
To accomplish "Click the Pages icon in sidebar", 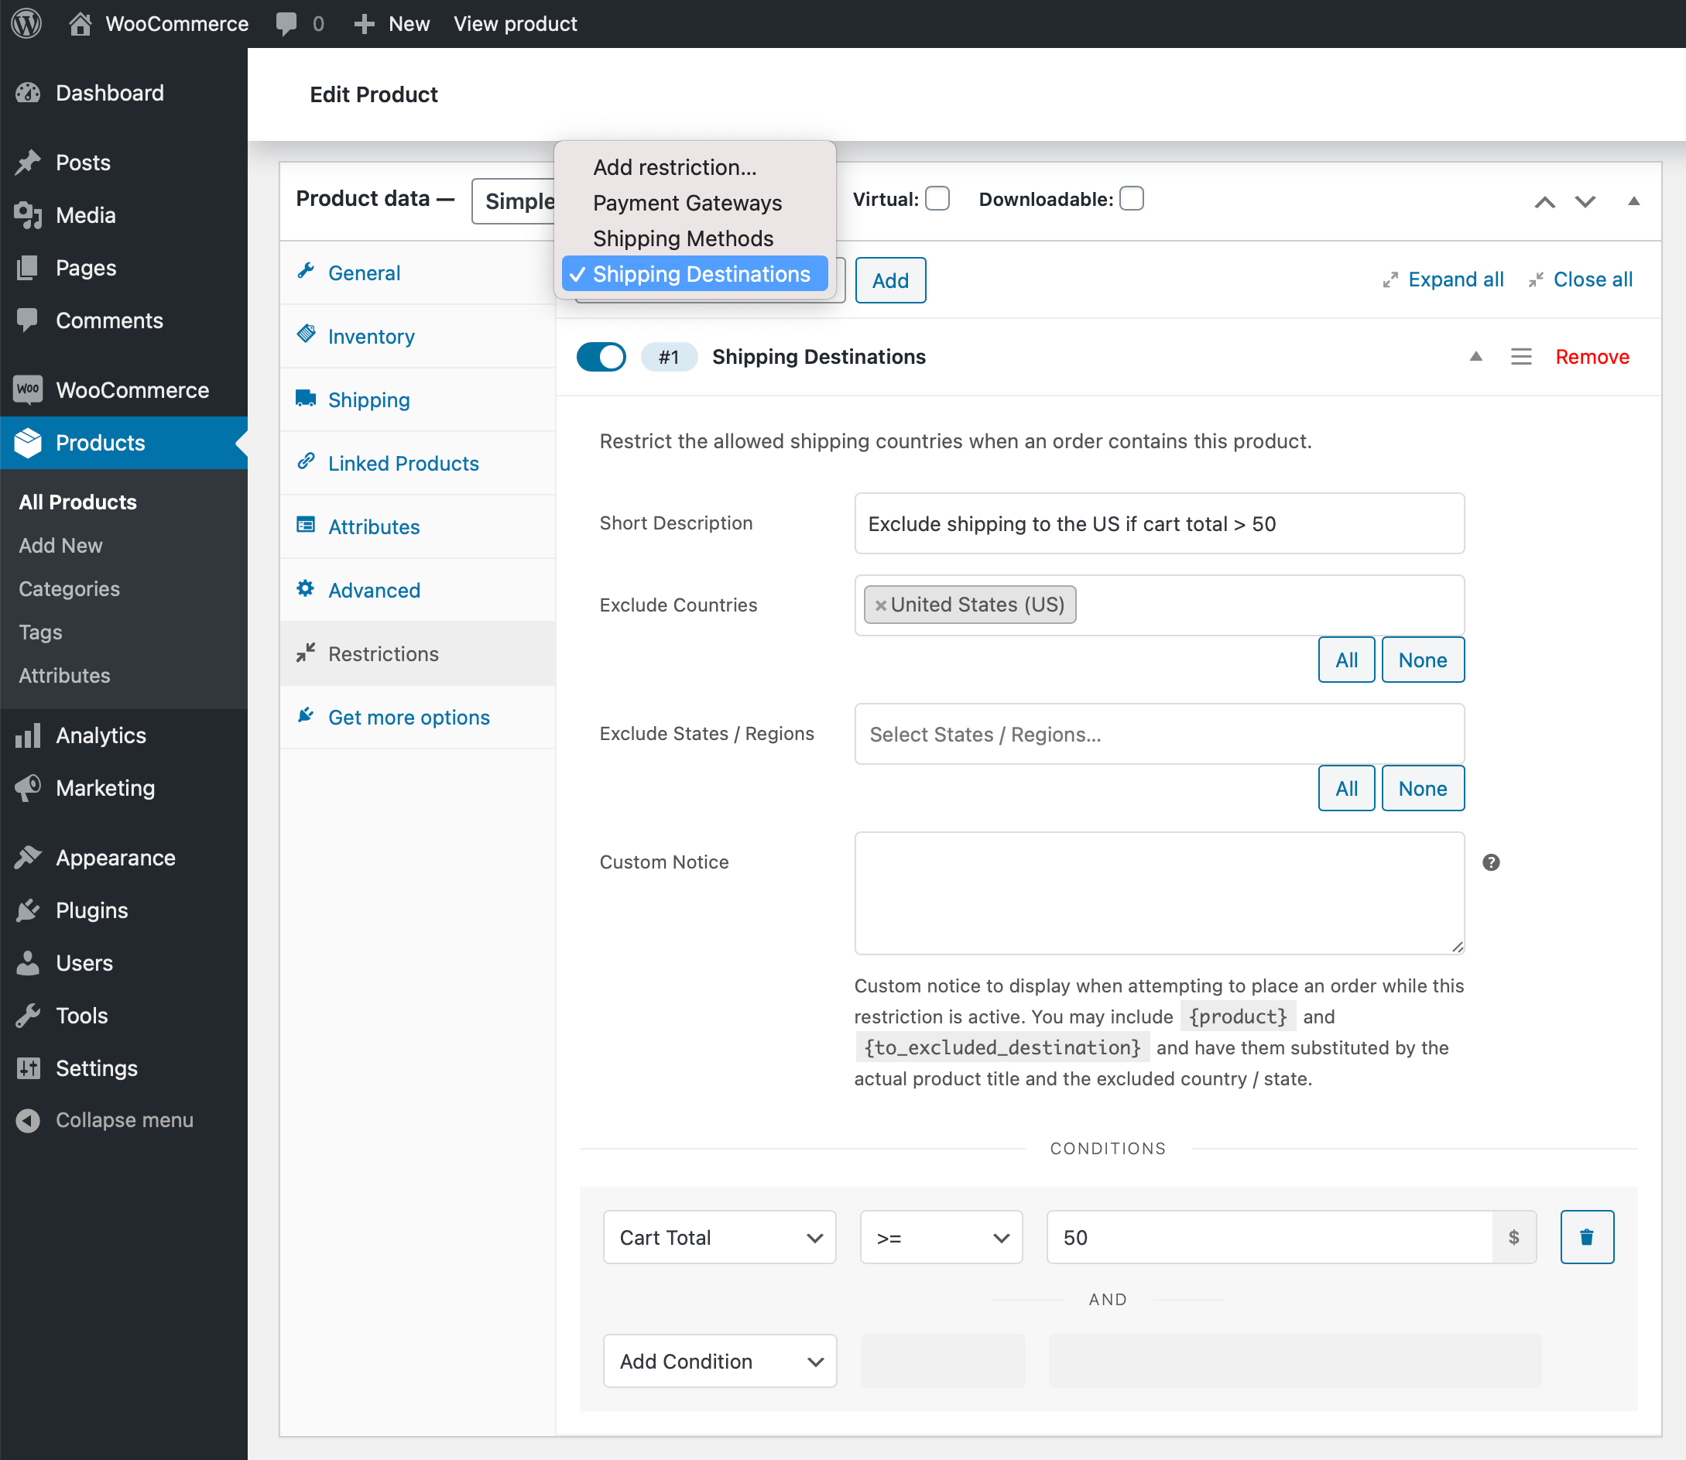I will tap(28, 268).
